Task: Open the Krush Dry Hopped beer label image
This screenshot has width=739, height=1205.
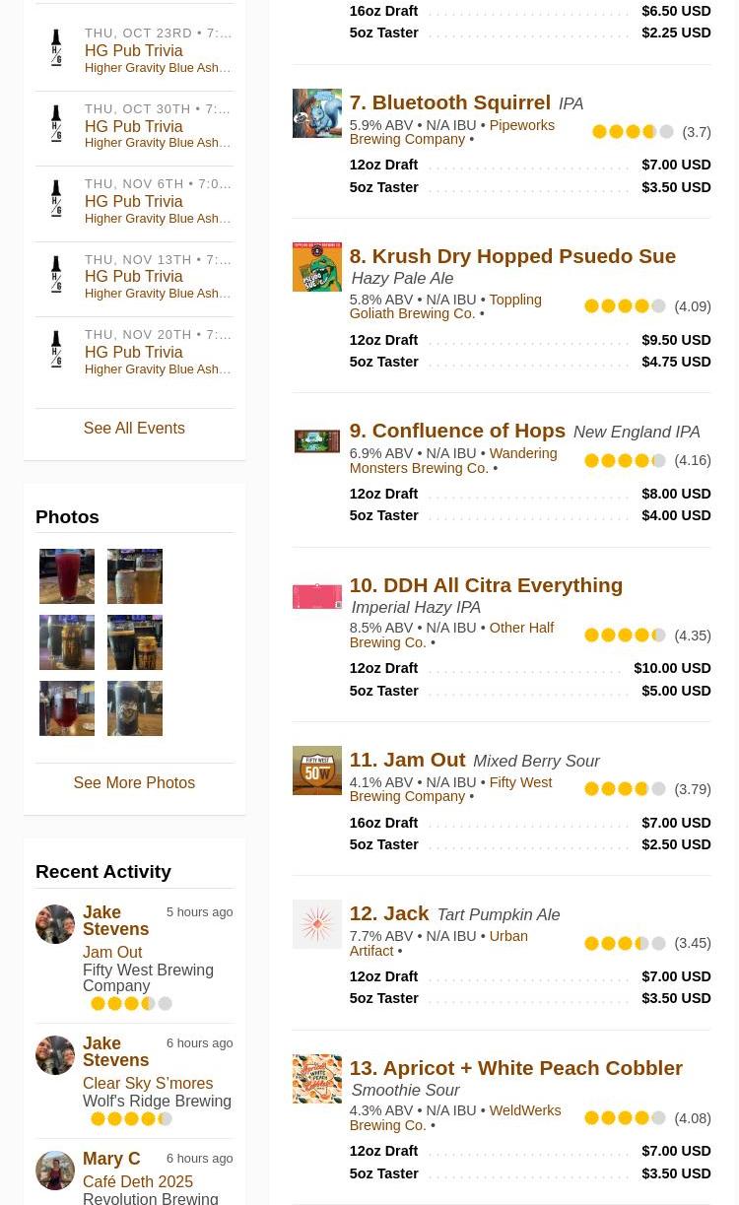Action: 316,267
